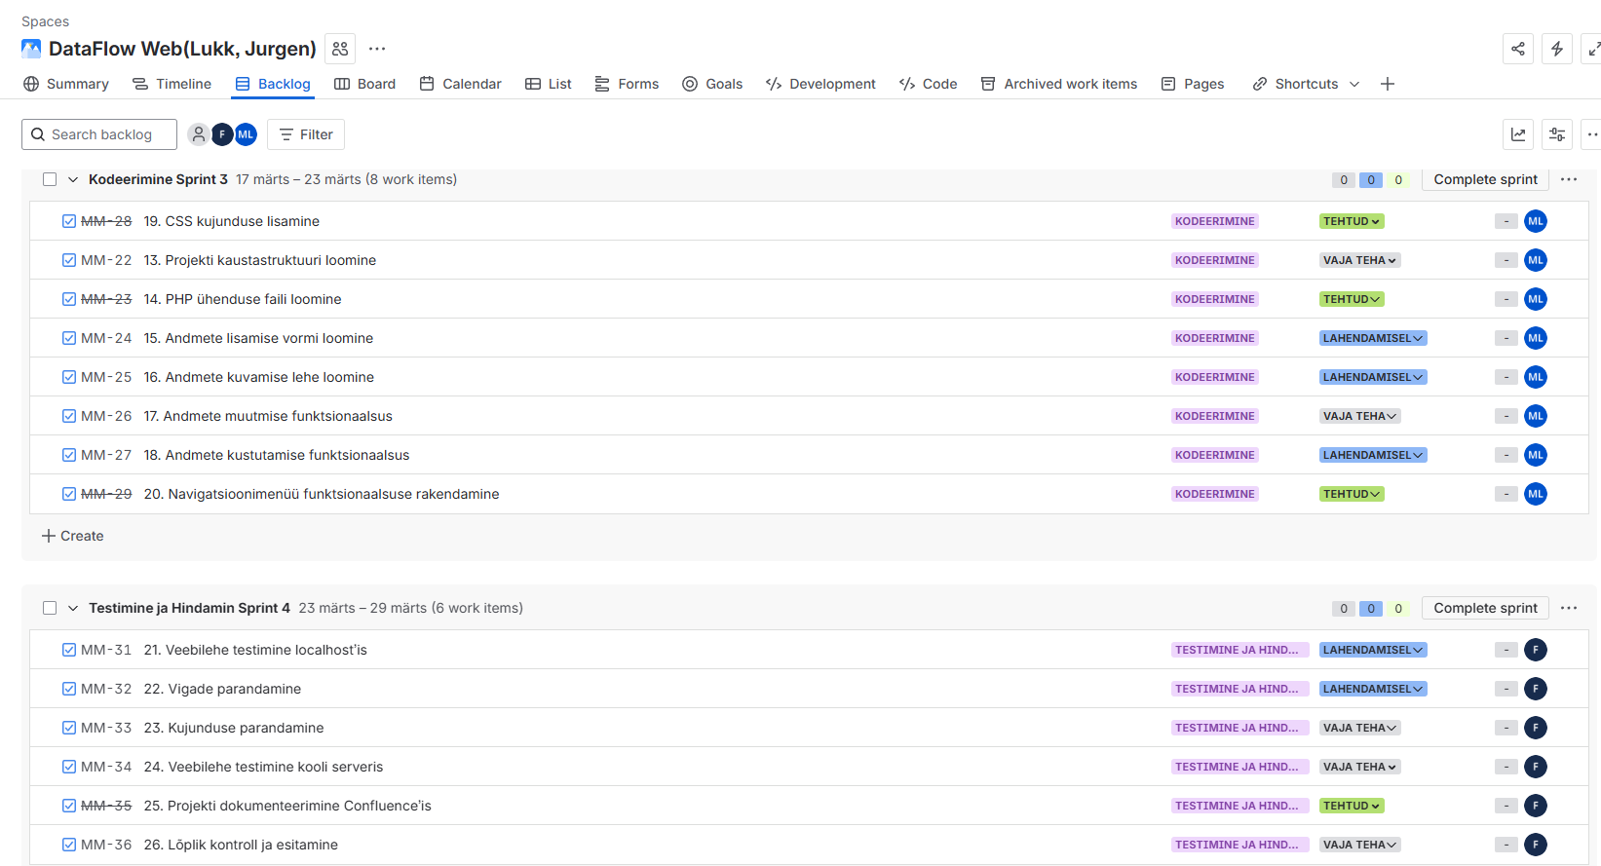Open the sprint insights chart icon

pyautogui.click(x=1517, y=134)
